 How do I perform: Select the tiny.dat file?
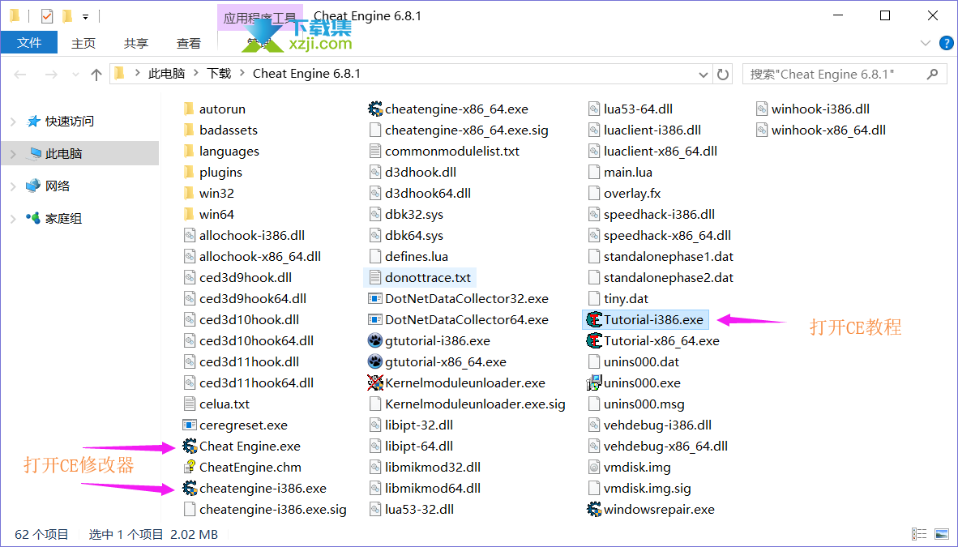coord(618,298)
